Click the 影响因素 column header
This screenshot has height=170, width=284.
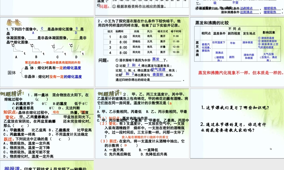pyautogui.click(x=269, y=33)
